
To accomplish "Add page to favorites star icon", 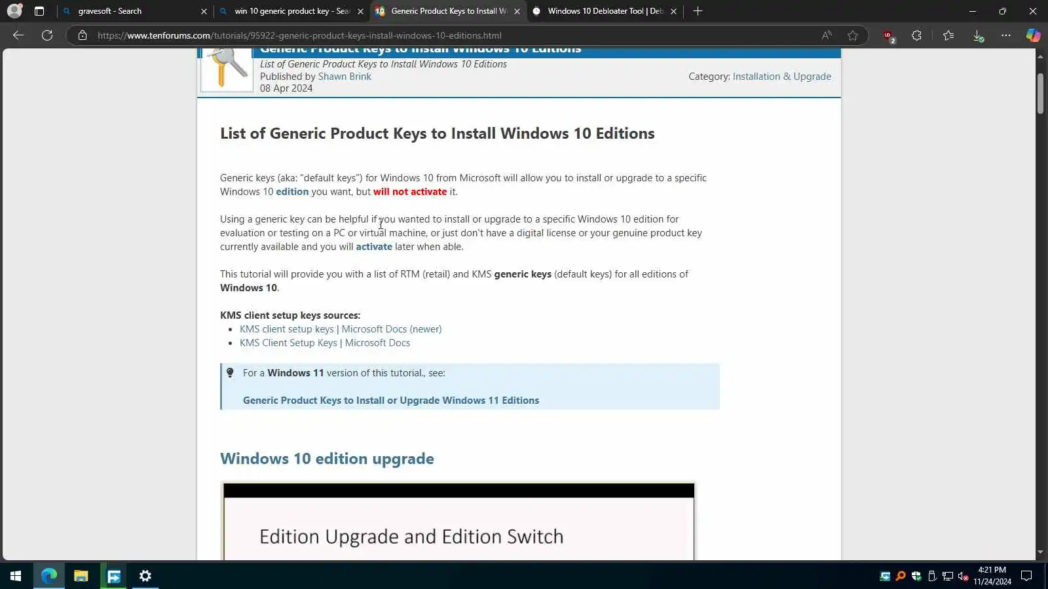I will (x=852, y=35).
